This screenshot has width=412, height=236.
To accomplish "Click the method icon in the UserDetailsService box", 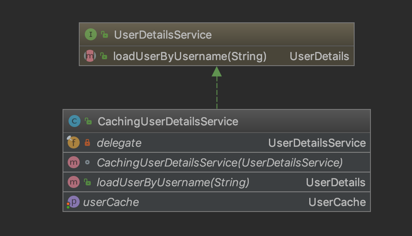I will pyautogui.click(x=90, y=56).
